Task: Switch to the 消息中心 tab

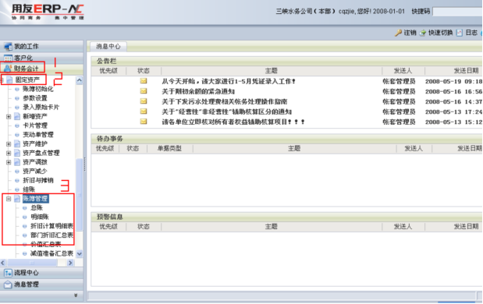Action: click(108, 47)
